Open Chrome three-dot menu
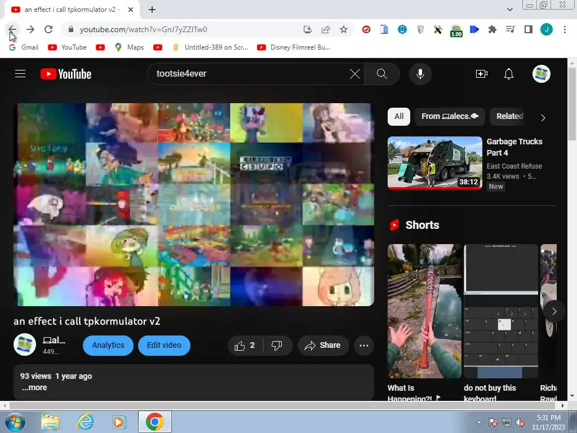Image resolution: width=577 pixels, height=433 pixels. tap(565, 29)
